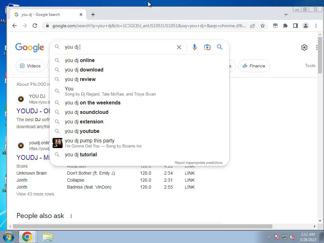Click the YOU.DJ site favicon

pyautogui.click(x=21, y=99)
